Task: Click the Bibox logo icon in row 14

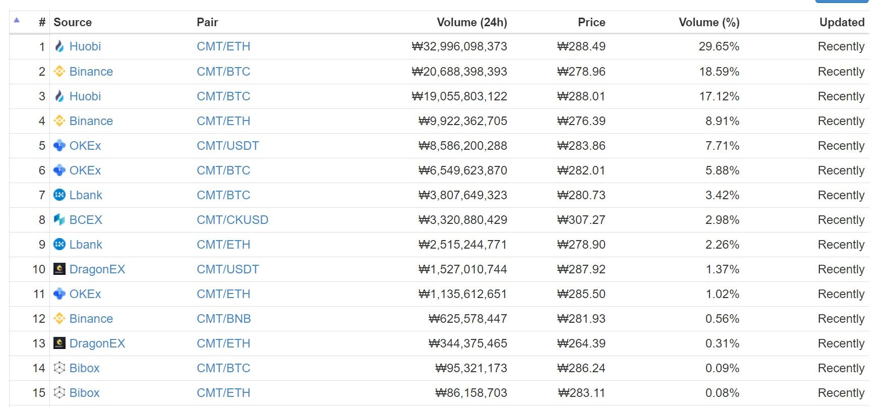Action: (x=60, y=368)
